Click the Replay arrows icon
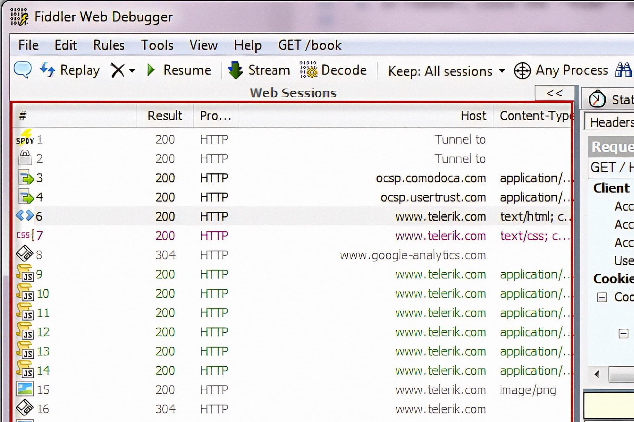The image size is (634, 422). pos(47,70)
